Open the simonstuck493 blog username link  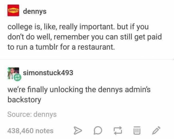48,73
